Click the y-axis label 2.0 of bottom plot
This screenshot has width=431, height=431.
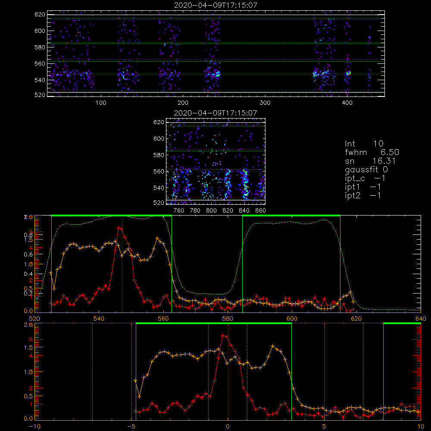[28, 325]
